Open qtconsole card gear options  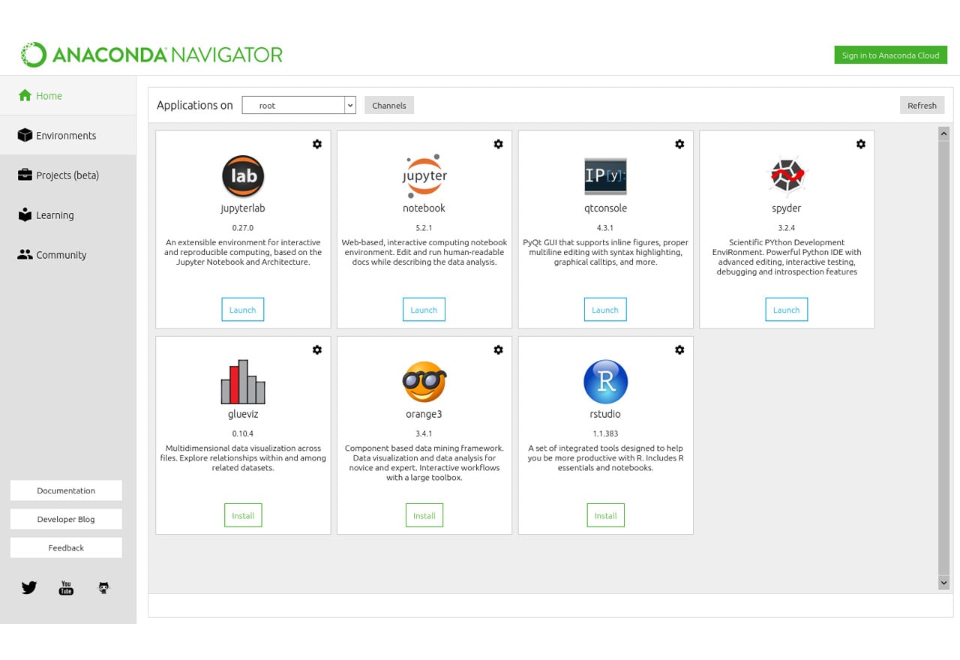[679, 144]
